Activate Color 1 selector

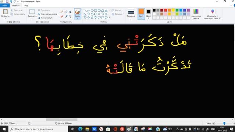141,14
